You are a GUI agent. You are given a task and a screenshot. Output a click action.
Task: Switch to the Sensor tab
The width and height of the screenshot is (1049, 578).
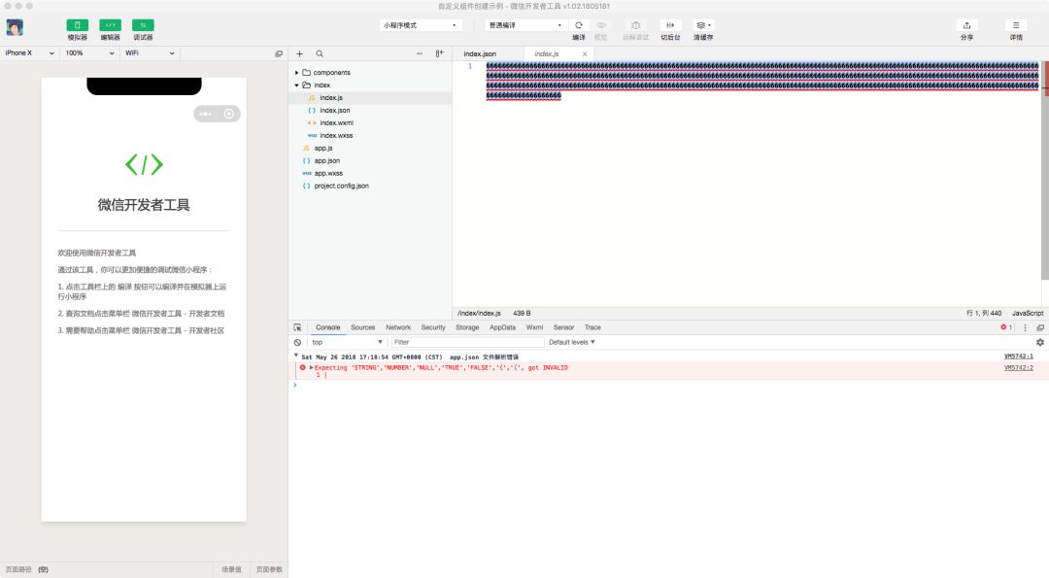pos(563,327)
